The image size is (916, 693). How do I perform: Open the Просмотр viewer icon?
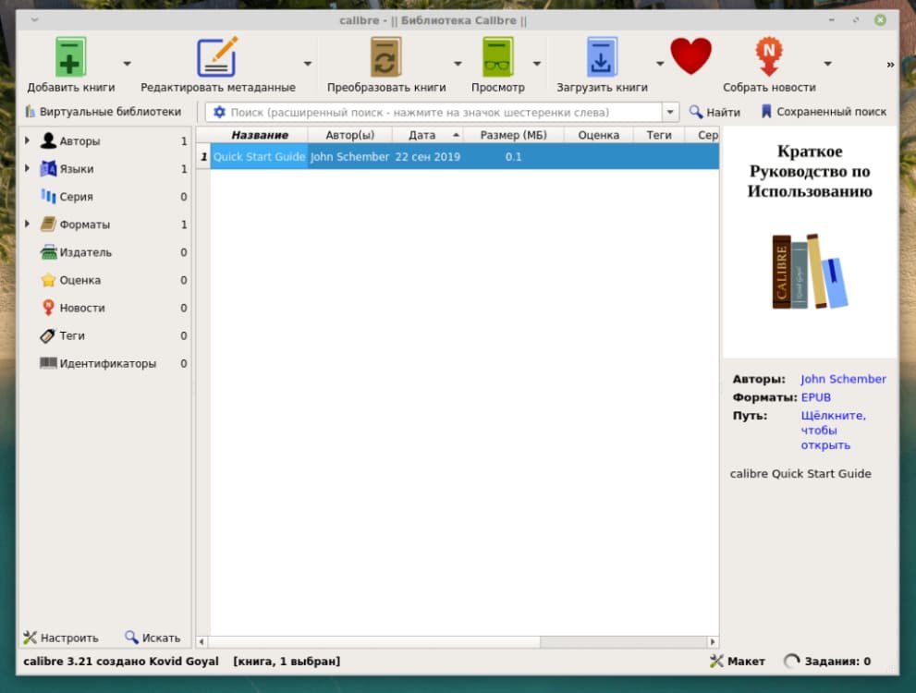point(497,56)
